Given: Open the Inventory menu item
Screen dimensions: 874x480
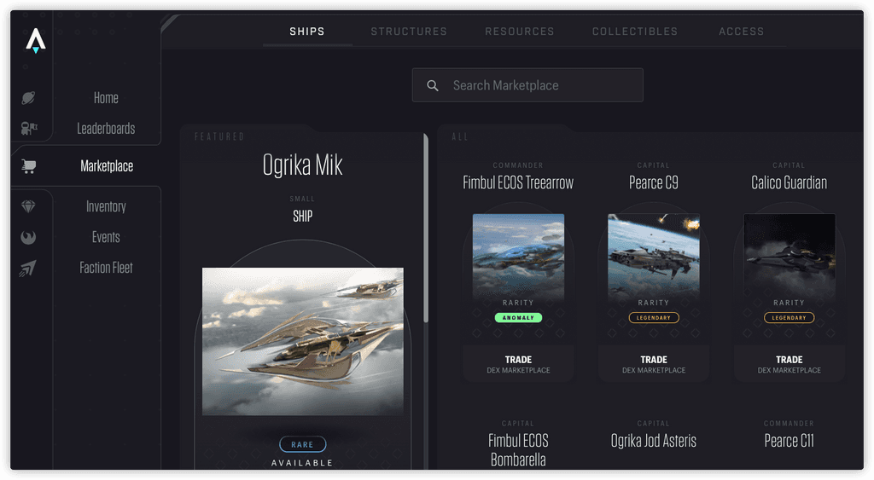Looking at the screenshot, I should click(x=106, y=206).
